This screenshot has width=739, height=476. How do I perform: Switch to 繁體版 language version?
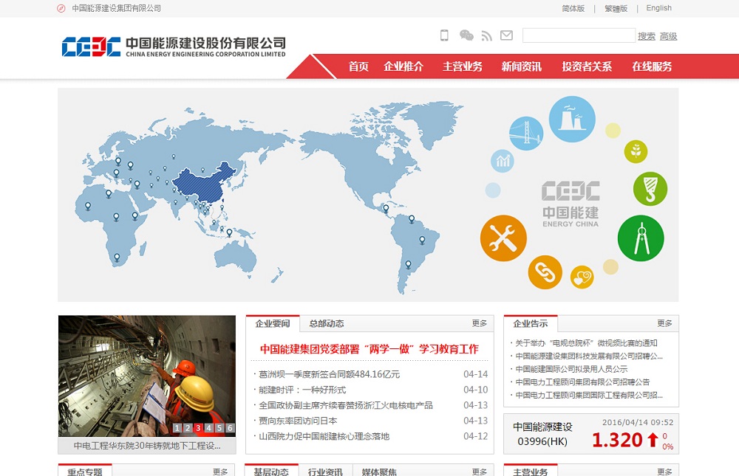616,8
